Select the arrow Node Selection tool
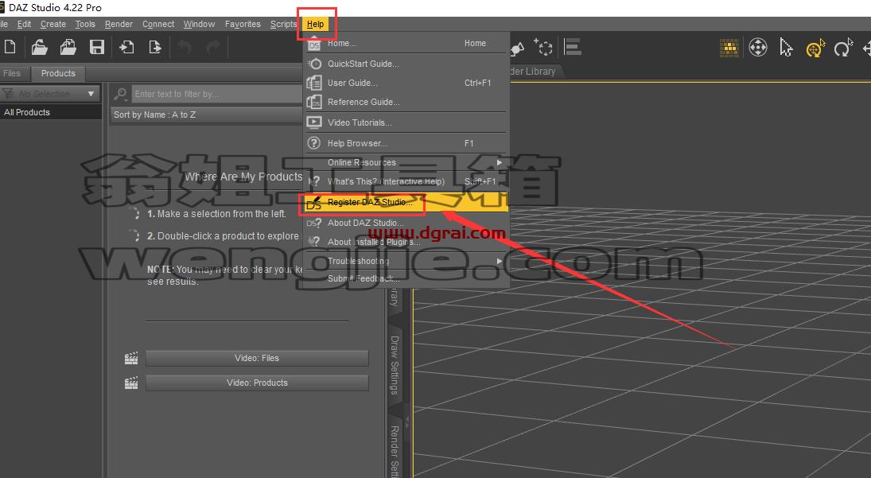 785,47
